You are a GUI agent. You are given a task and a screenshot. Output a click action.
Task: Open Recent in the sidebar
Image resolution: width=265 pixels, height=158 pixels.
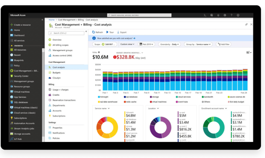[x=16, y=55]
